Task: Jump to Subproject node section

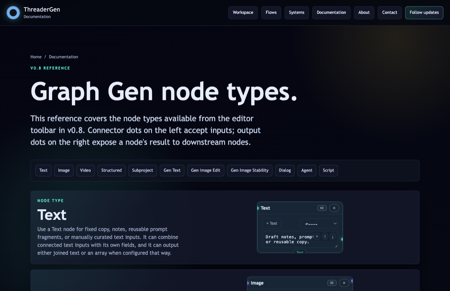Action: click(x=142, y=170)
